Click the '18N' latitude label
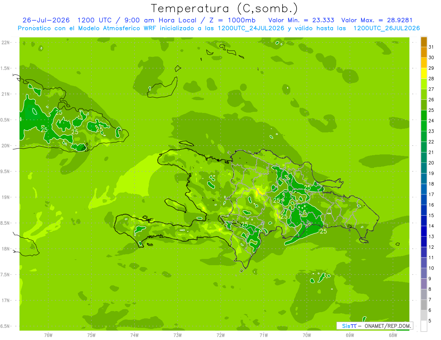This screenshot has height=340, width=441. pos(6,249)
